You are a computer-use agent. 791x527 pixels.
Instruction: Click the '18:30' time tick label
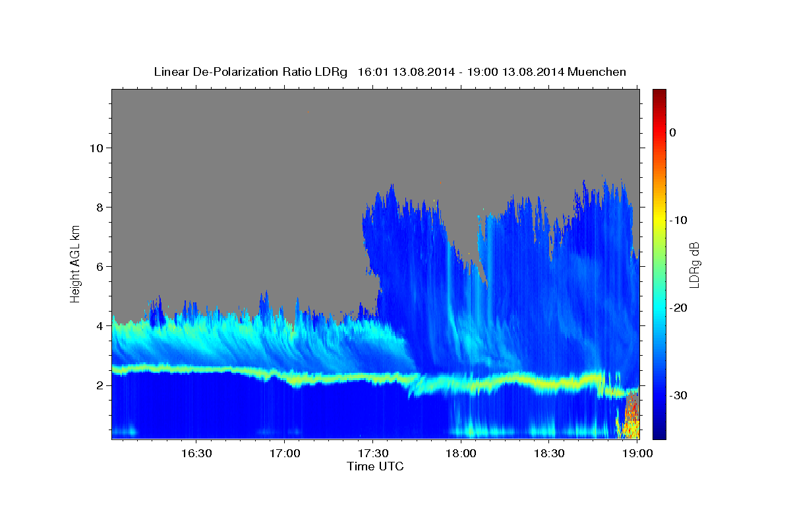click(548, 453)
